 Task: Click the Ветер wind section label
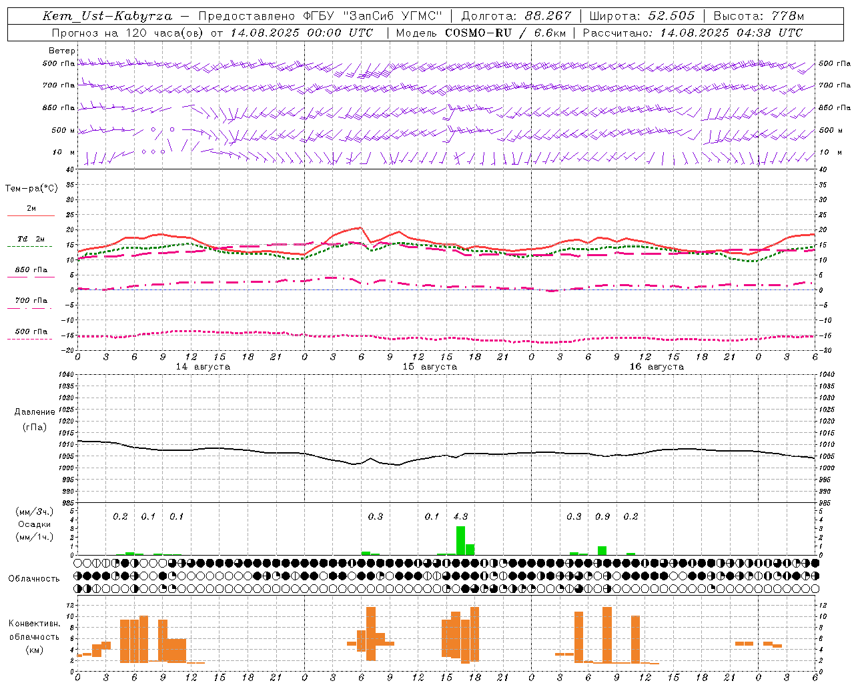pos(62,51)
